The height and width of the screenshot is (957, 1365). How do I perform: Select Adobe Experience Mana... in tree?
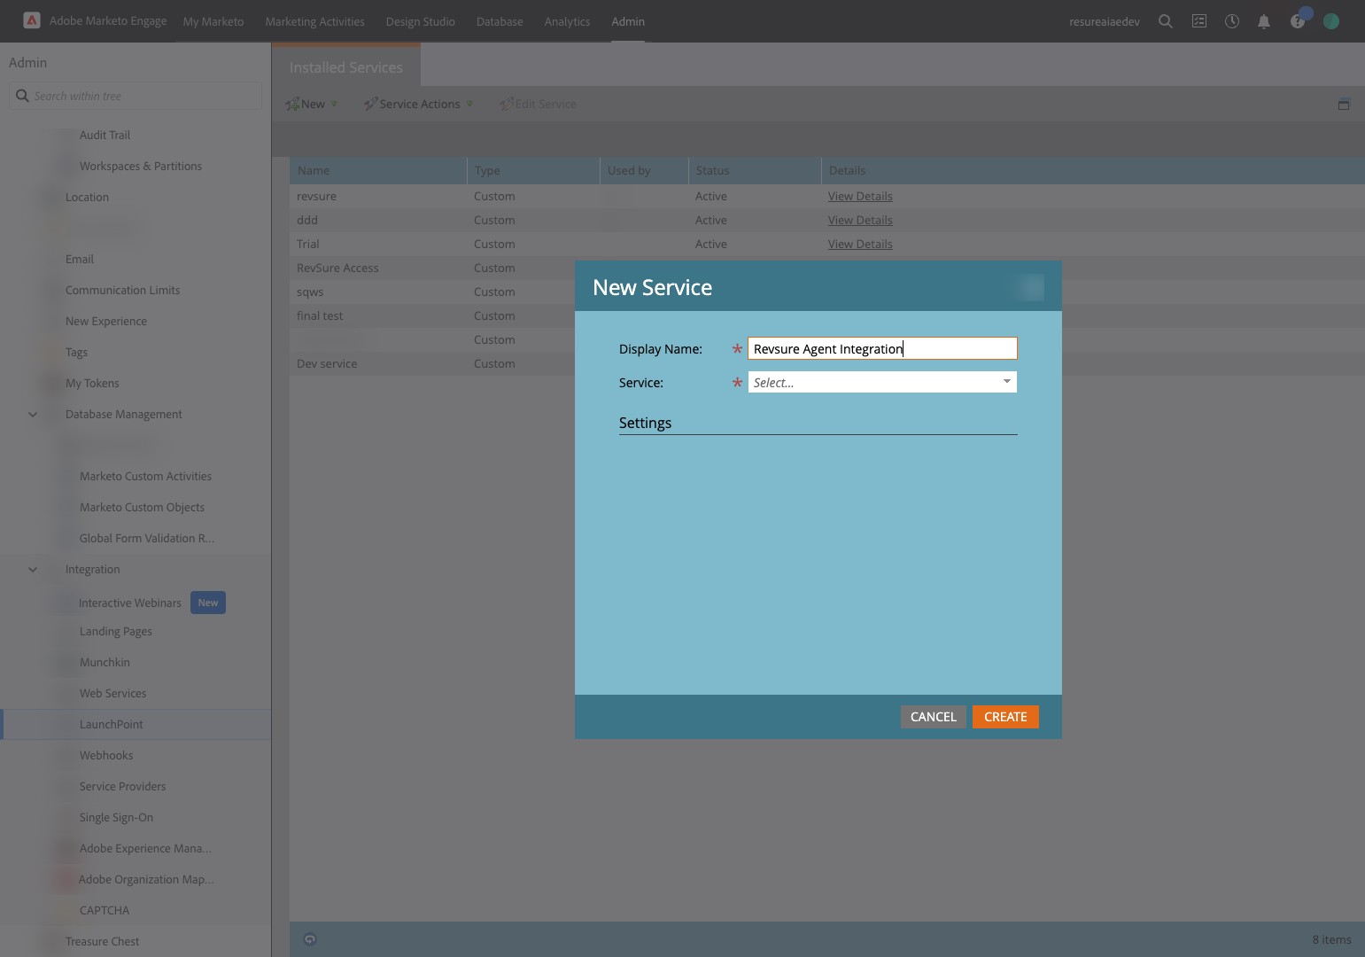[145, 848]
